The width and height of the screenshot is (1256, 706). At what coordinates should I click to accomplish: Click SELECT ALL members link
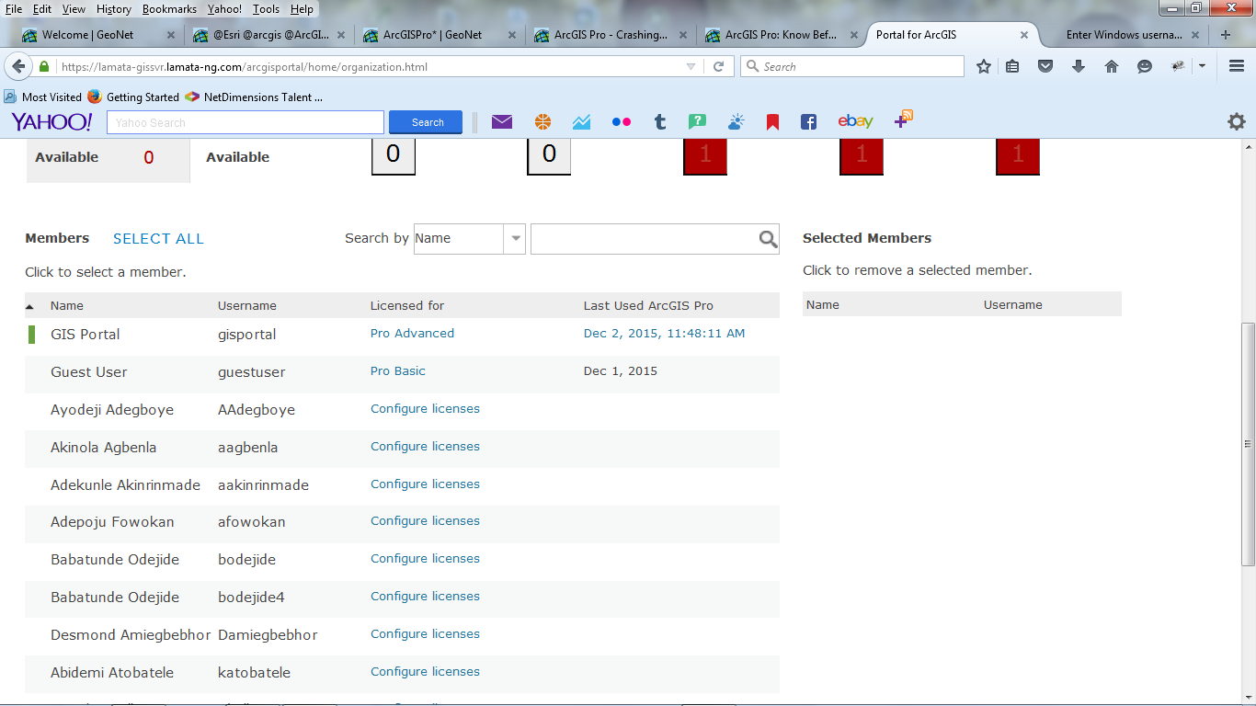[x=158, y=239]
